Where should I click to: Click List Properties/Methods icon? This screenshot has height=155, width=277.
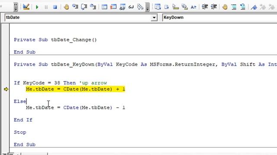[x=158, y=7]
